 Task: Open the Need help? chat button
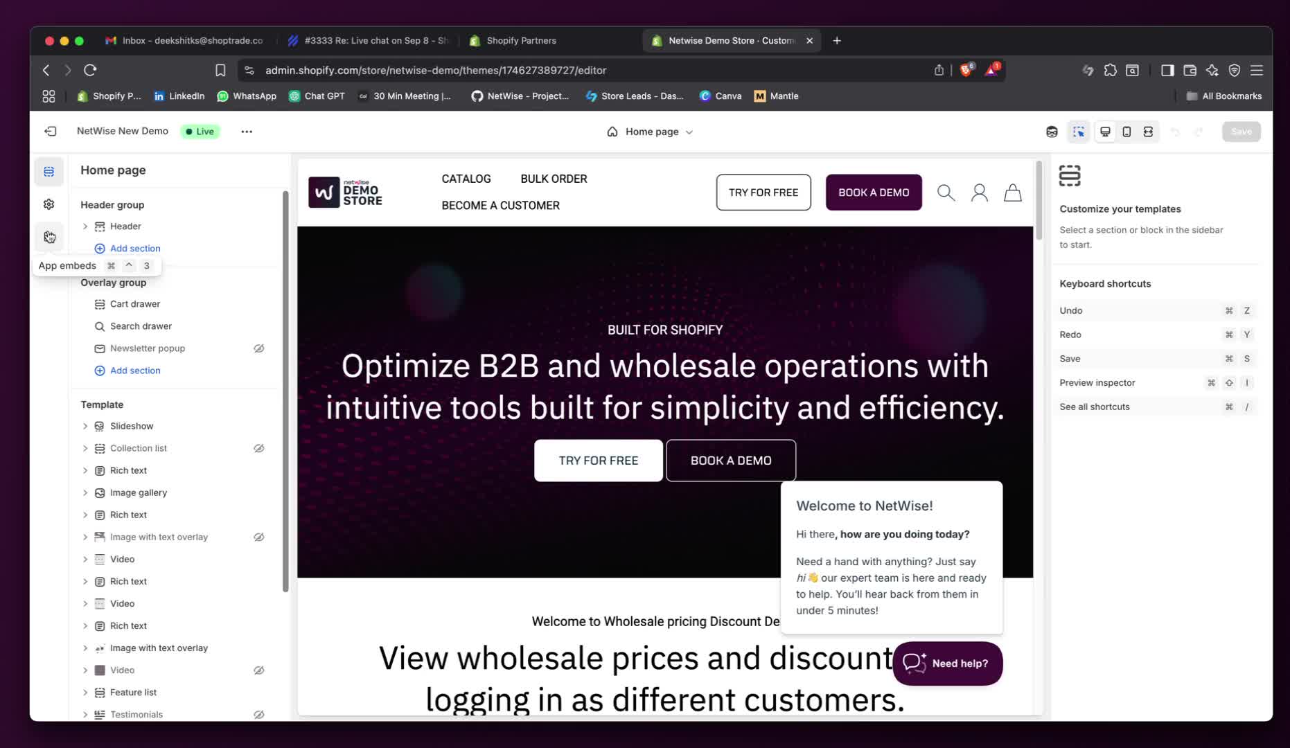point(947,664)
